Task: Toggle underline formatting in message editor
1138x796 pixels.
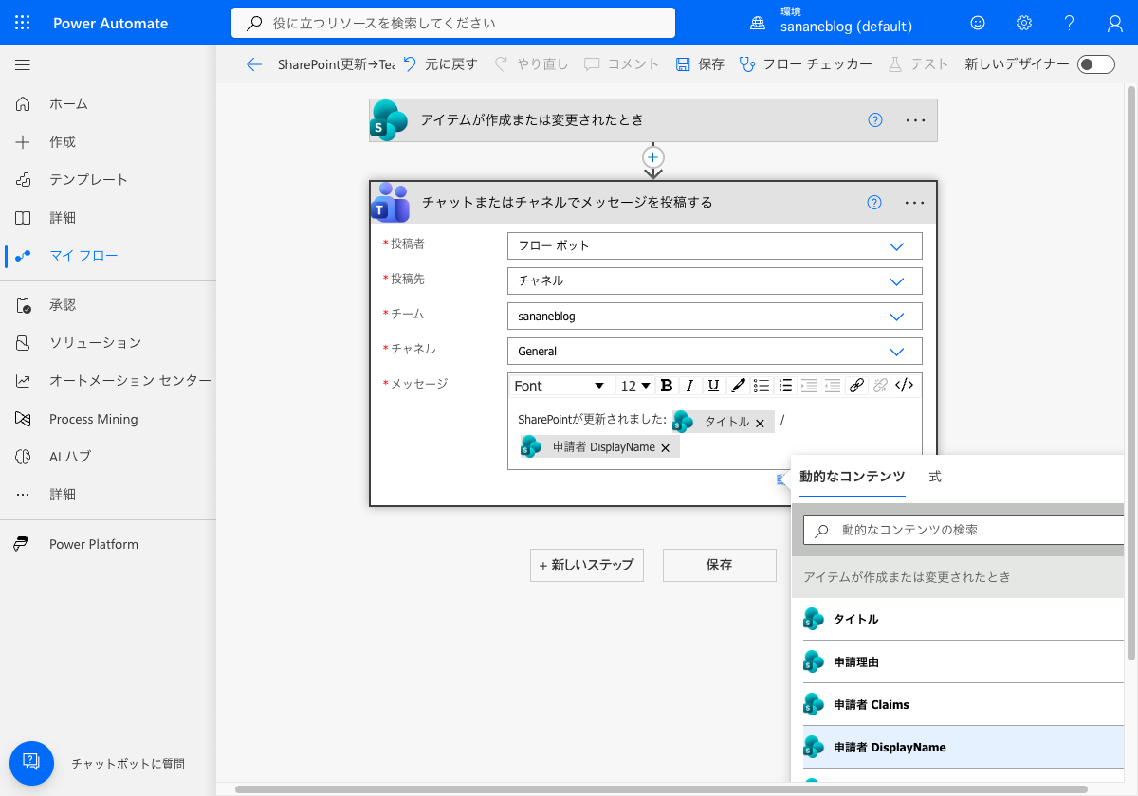Action: pyautogui.click(x=713, y=386)
